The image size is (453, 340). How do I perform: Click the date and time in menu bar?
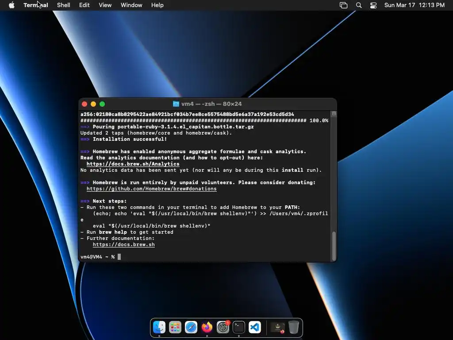tap(414, 5)
